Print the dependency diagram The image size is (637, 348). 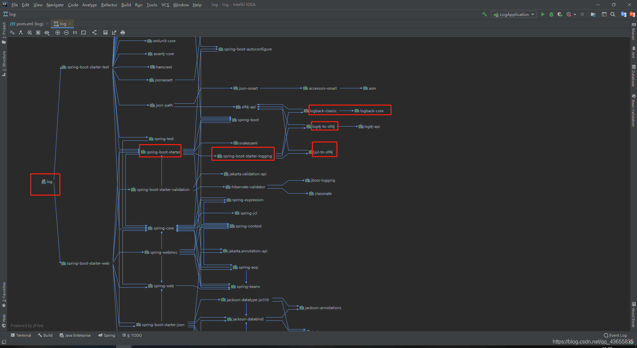[x=123, y=33]
